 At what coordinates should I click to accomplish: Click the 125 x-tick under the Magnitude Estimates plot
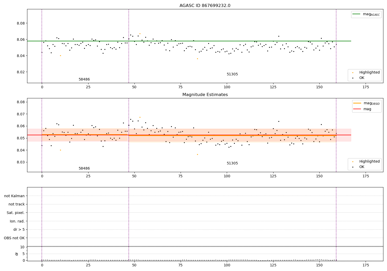(x=273, y=176)
